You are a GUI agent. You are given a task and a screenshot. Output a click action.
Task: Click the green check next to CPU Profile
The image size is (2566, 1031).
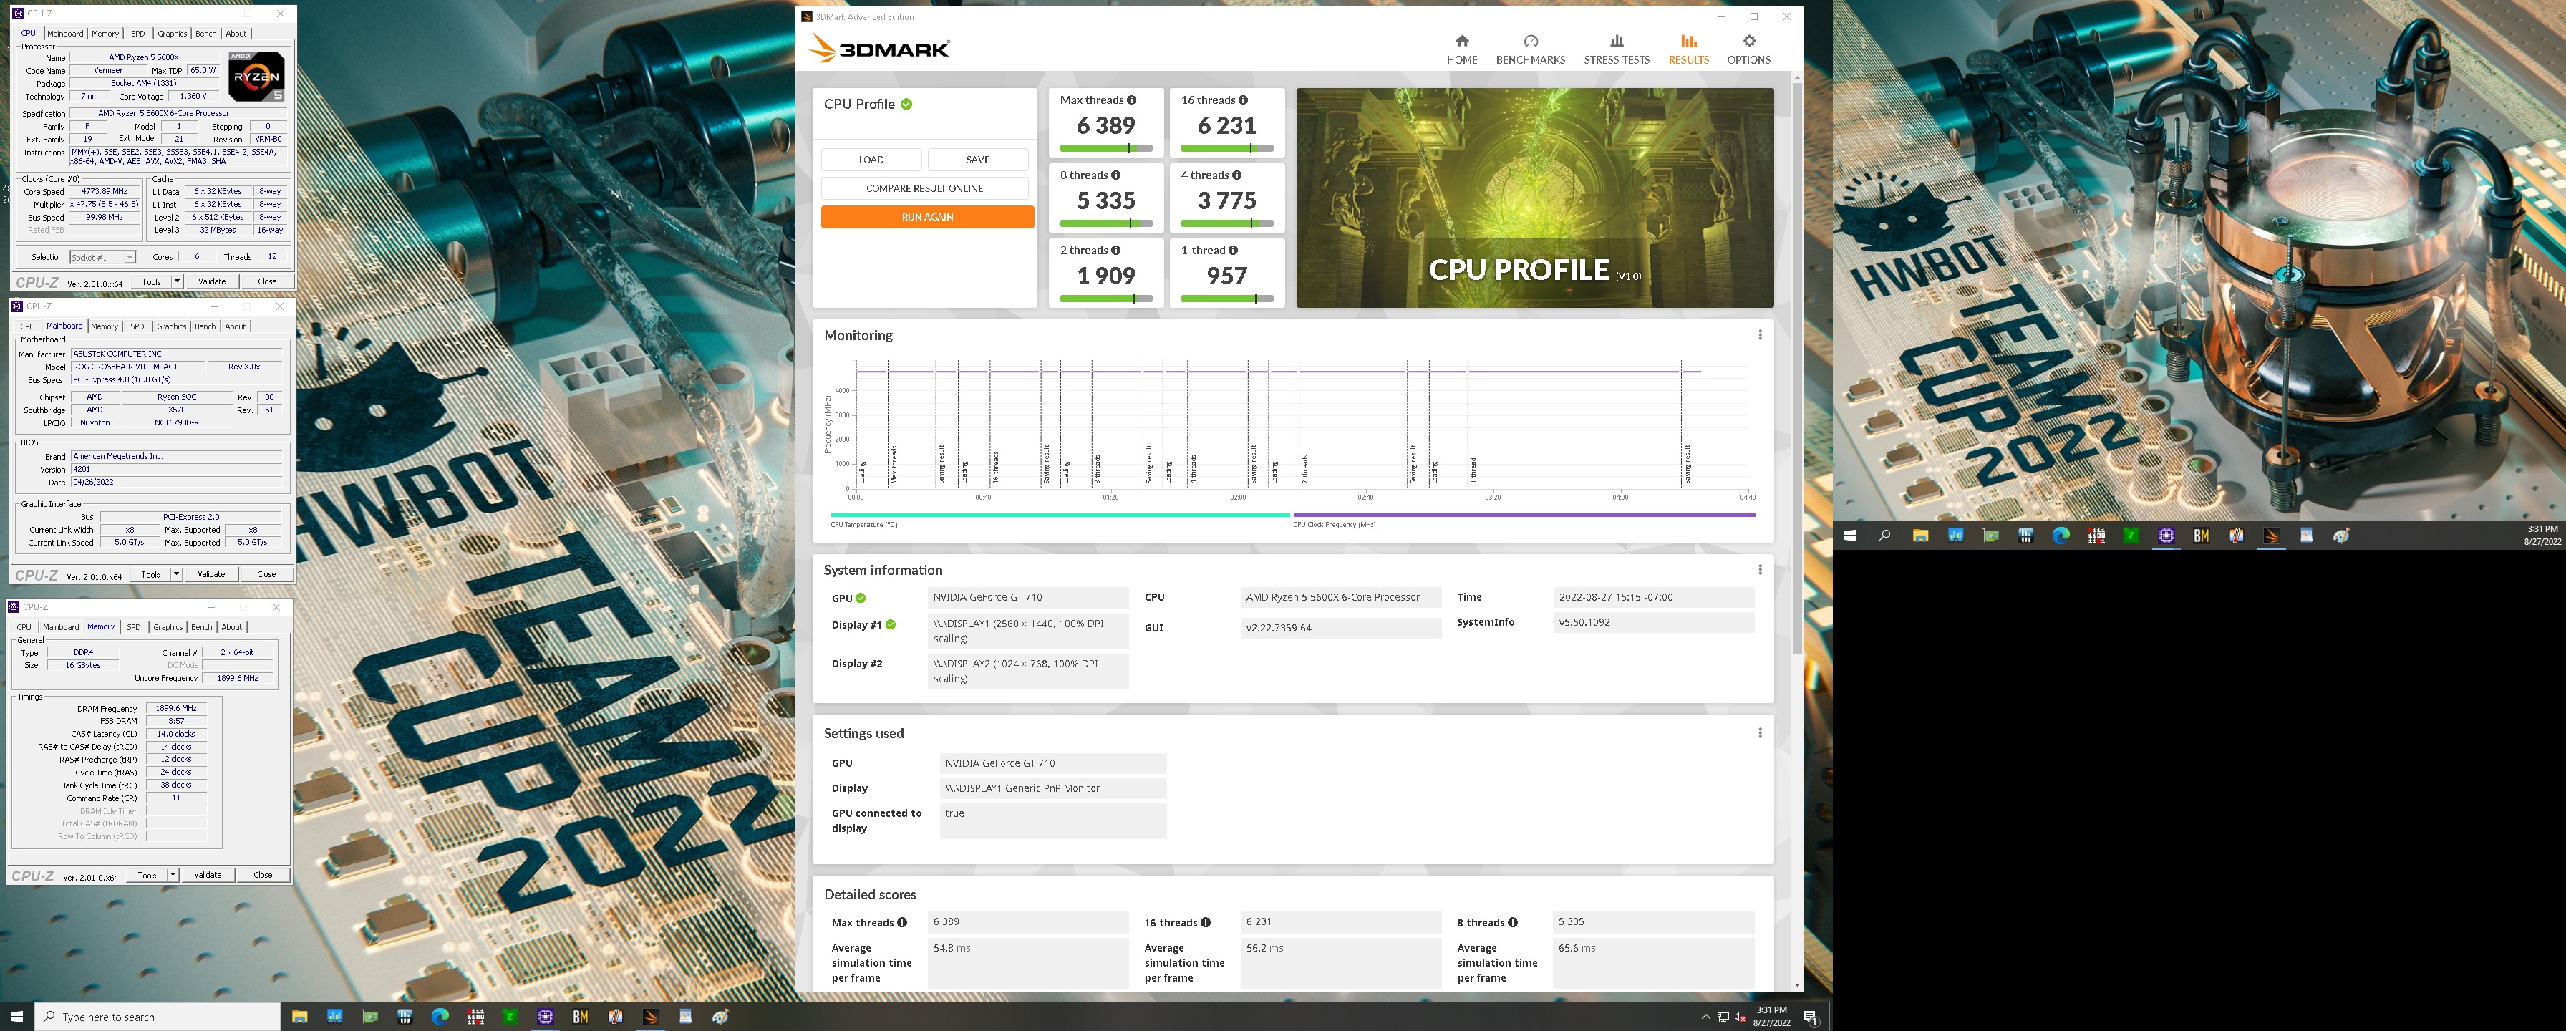[906, 104]
